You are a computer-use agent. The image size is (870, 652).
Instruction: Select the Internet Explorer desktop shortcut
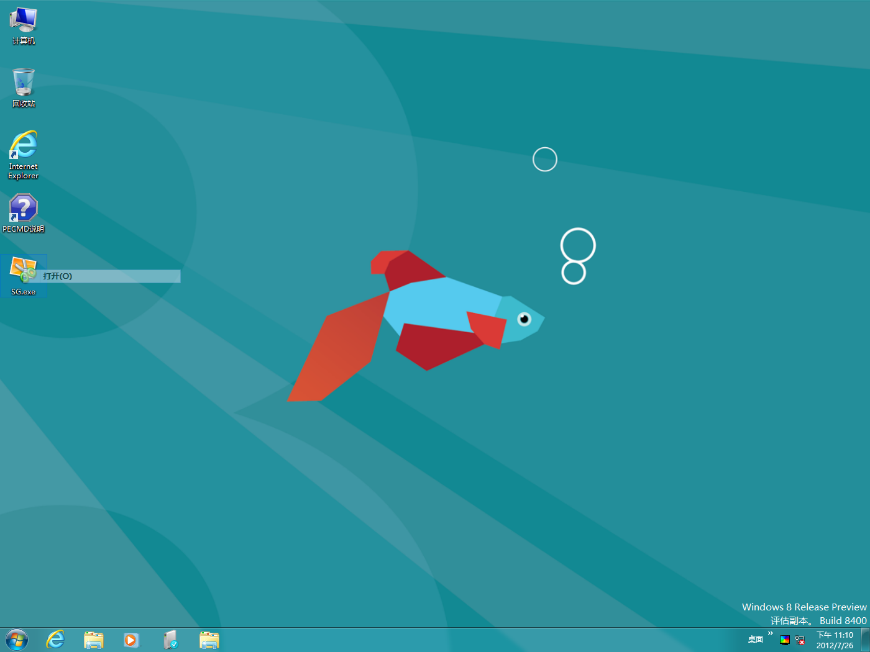click(24, 155)
